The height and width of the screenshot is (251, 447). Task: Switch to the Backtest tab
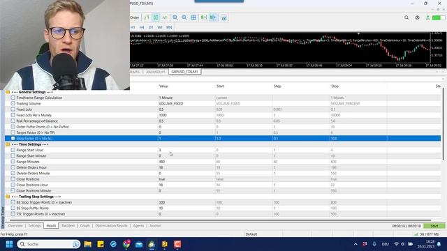(x=68, y=226)
